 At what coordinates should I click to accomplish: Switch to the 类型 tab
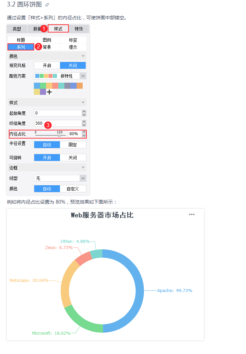tap(17, 29)
